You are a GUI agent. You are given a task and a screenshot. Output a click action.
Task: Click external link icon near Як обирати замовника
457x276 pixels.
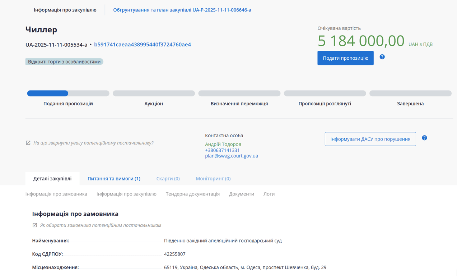point(35,225)
